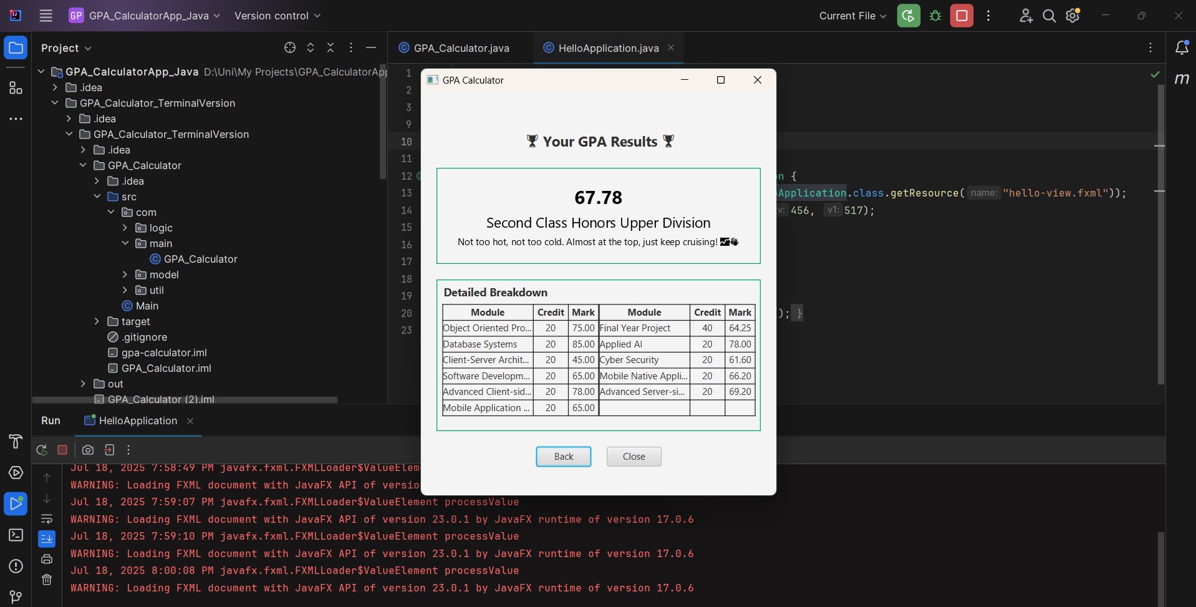
Task: Debug the current file using the bug icon
Action: click(935, 16)
